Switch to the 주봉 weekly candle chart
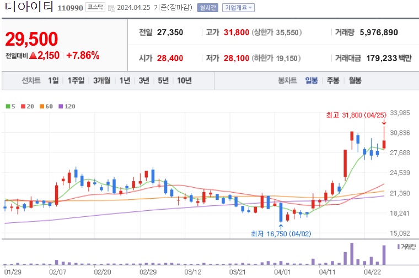 click(x=333, y=80)
